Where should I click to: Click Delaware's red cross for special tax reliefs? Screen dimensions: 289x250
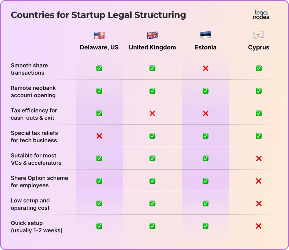tap(99, 136)
